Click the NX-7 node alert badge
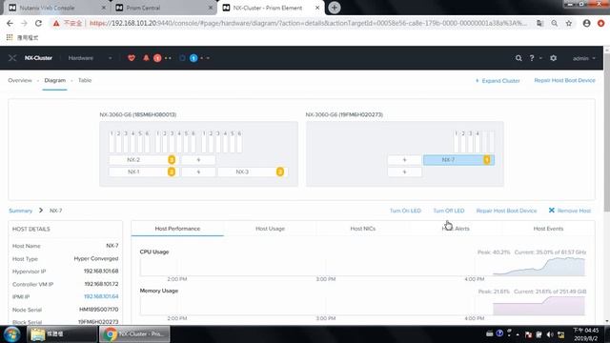Viewport: 610px width, 343px height. pyautogui.click(x=487, y=160)
